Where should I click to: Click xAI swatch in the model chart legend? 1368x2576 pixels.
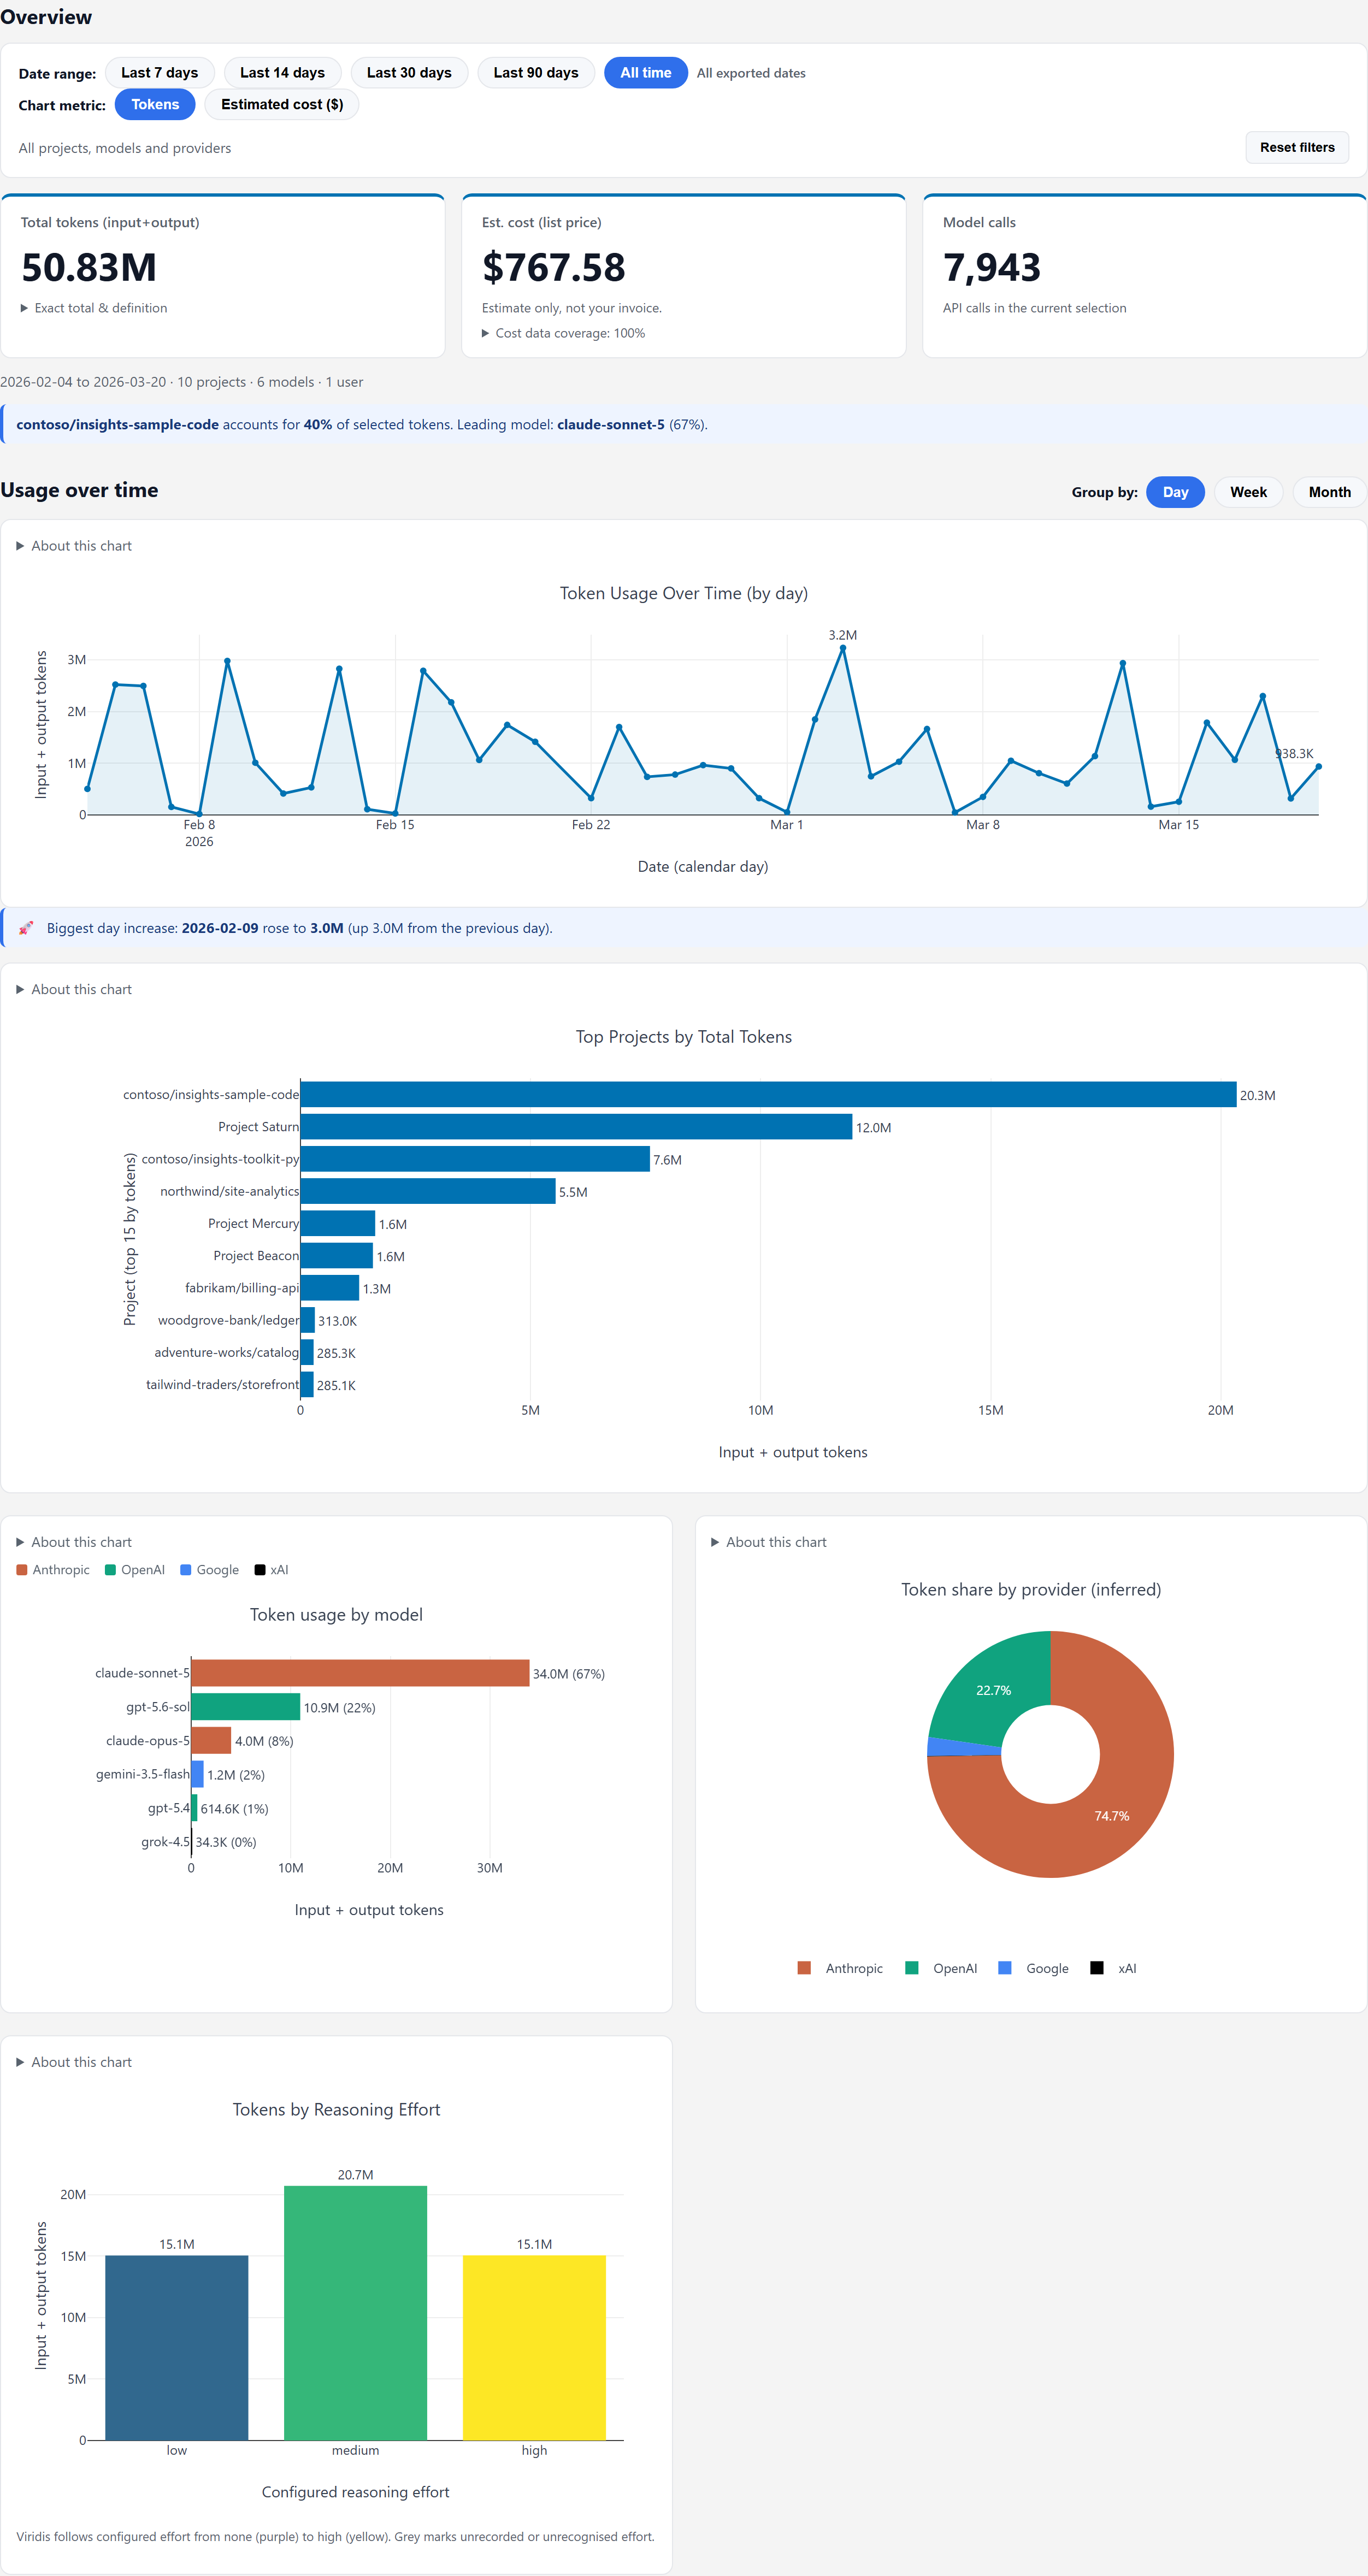[260, 1570]
